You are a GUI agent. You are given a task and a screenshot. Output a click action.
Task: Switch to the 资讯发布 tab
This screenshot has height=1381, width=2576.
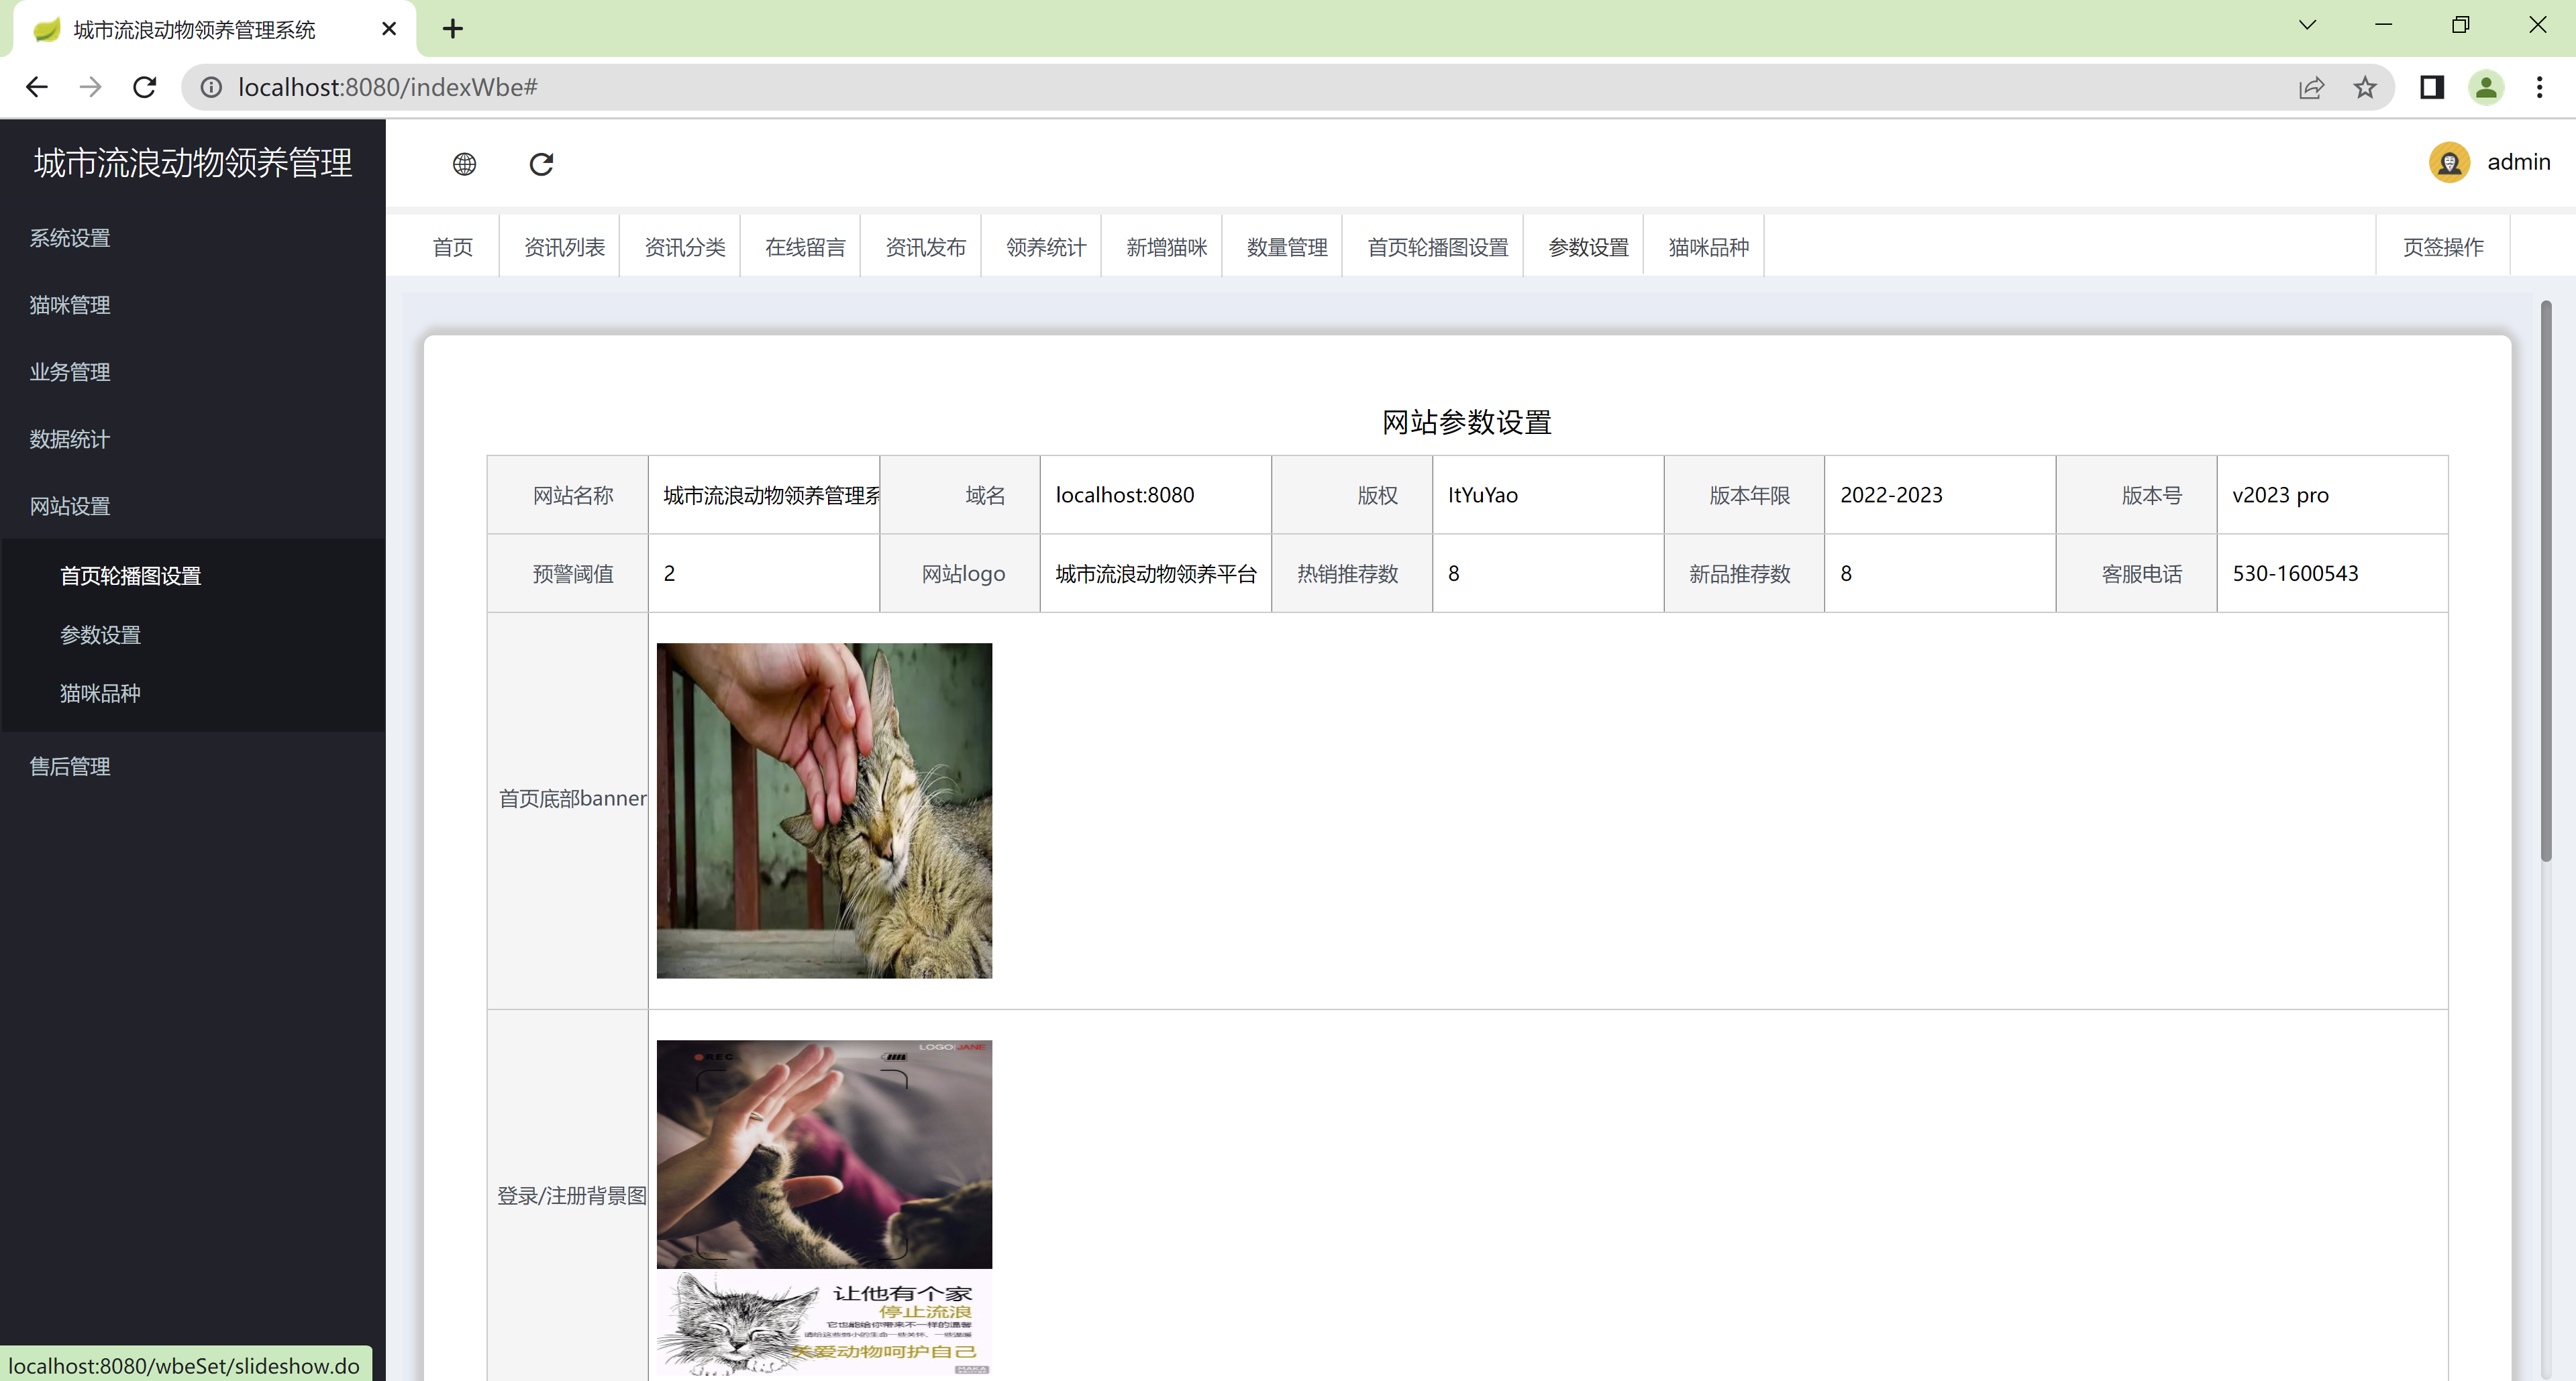[926, 247]
